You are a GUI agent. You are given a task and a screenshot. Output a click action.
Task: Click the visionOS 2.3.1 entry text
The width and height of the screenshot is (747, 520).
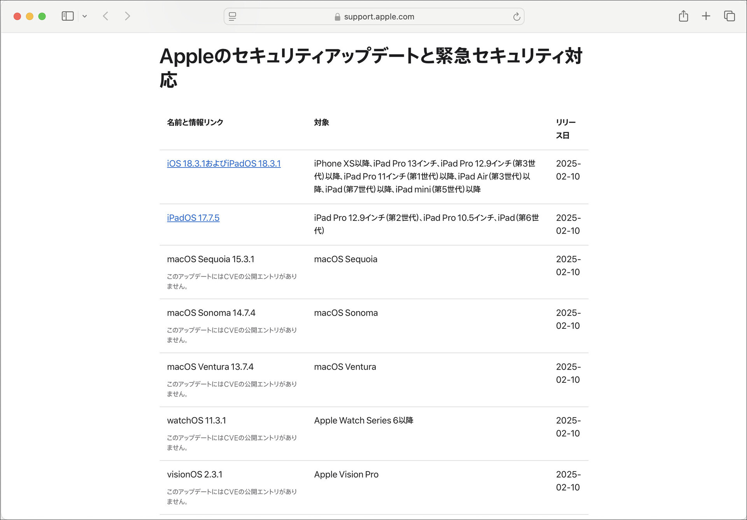click(x=195, y=475)
